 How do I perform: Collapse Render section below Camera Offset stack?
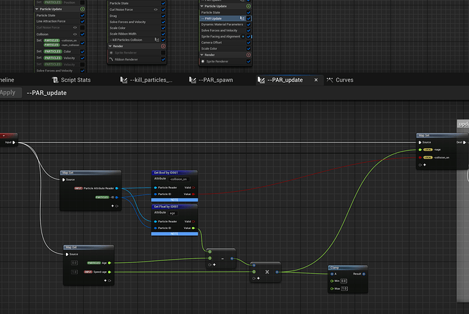202,55
